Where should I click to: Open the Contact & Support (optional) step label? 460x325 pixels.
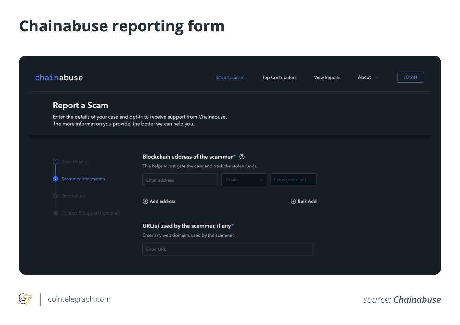tap(90, 213)
